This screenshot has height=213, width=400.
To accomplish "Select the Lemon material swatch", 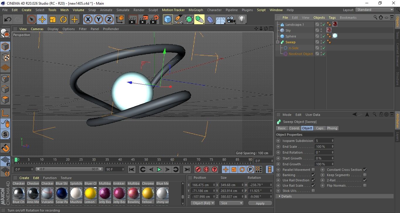I will (x=90, y=193).
